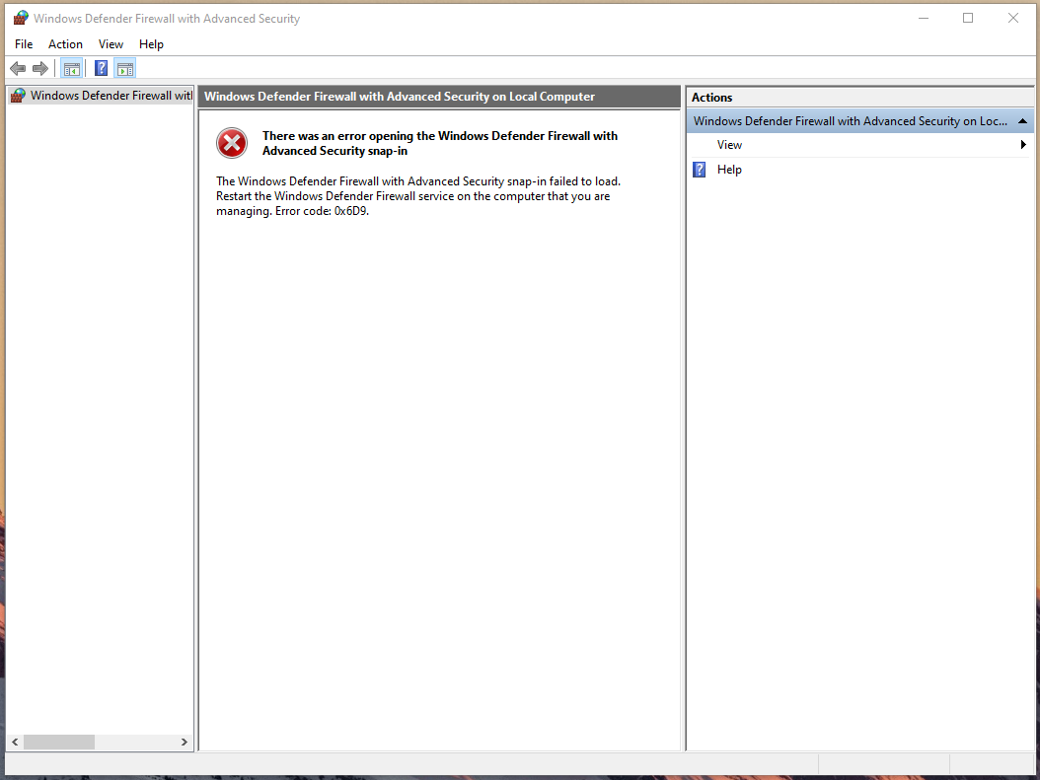The image size is (1040, 780).
Task: Collapse the Actions section header arrow
Action: [1022, 121]
